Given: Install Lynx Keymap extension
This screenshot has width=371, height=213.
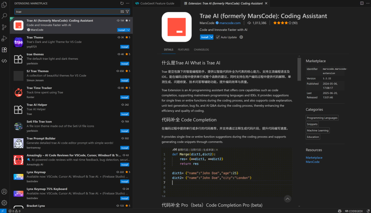Looking at the screenshot, I should pyautogui.click(x=125, y=181).
